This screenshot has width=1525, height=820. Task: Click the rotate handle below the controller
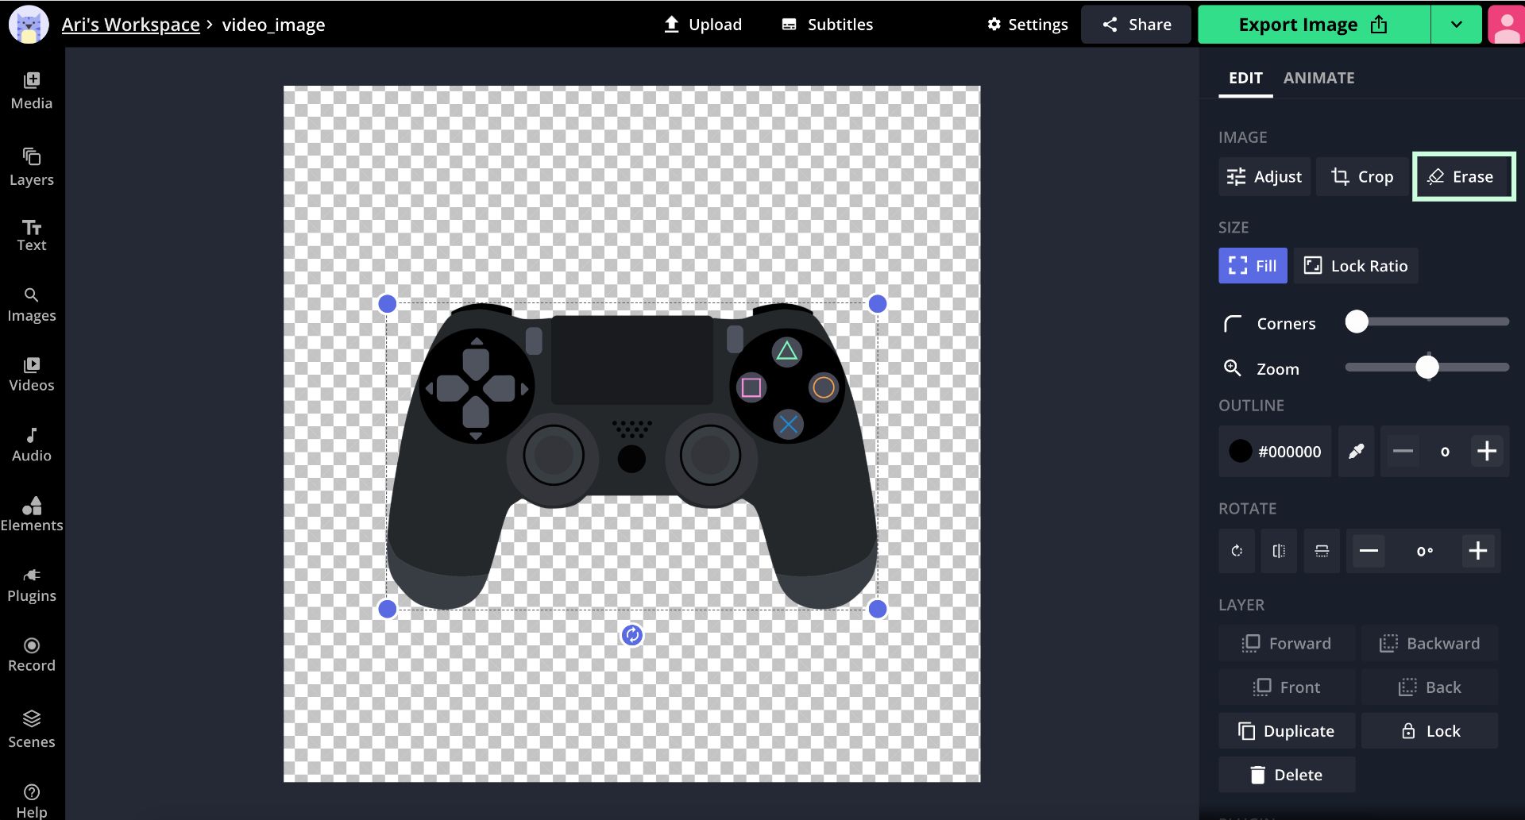[x=632, y=635]
